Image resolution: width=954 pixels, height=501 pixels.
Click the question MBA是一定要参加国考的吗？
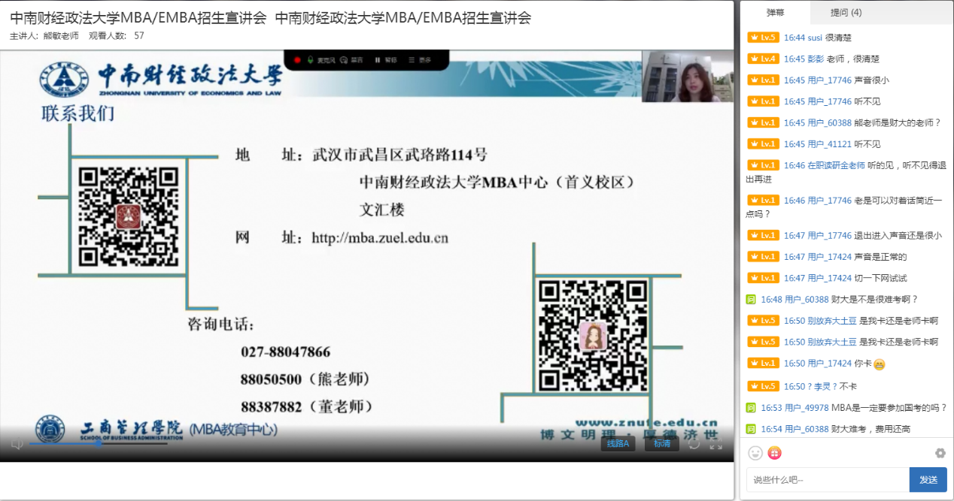[x=889, y=408]
